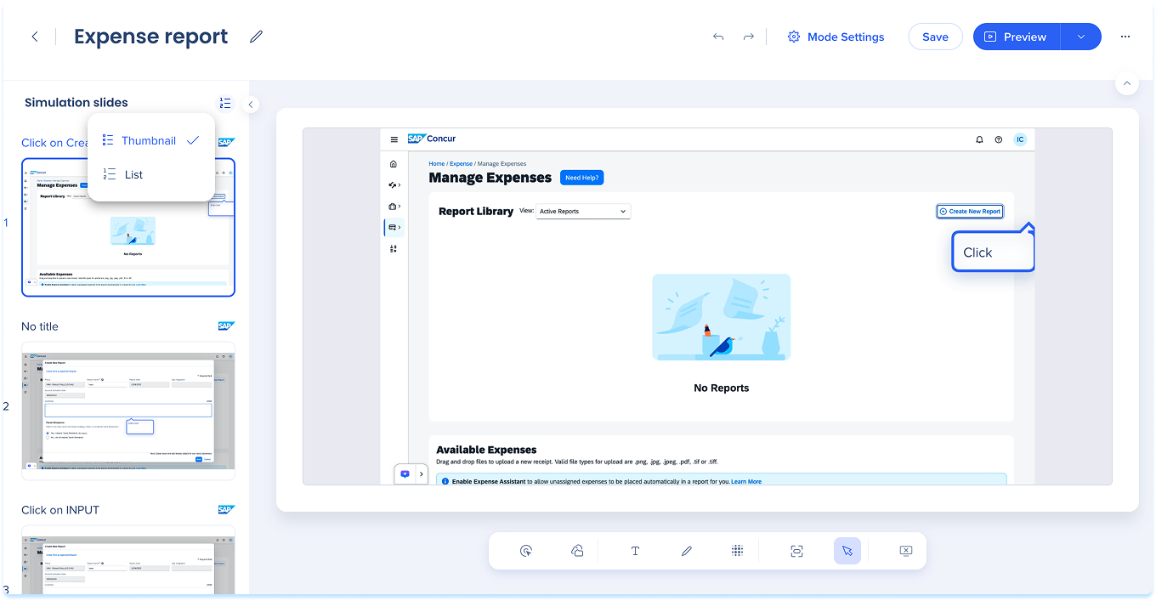
Task: Open the Active Reports view dropdown
Action: coord(583,211)
